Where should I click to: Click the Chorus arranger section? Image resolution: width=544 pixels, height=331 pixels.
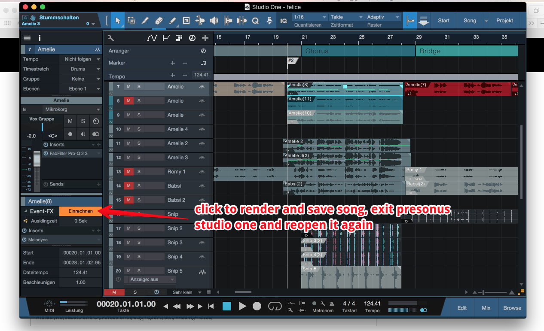(358, 51)
